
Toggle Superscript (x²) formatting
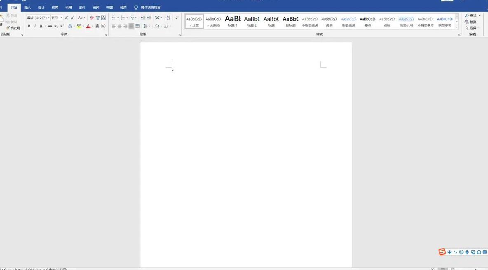coord(62,26)
